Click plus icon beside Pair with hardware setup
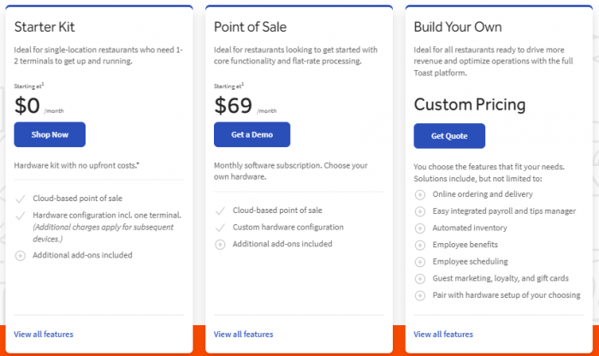 coord(420,295)
